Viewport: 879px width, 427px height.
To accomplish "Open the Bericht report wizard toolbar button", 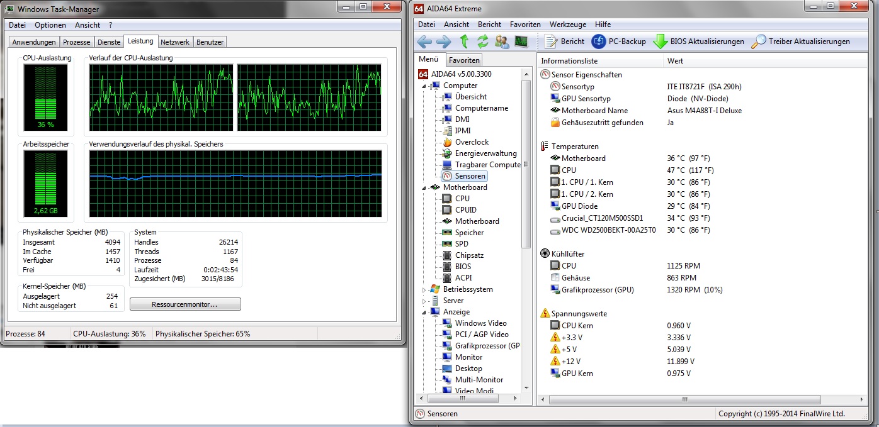I will tap(564, 42).
